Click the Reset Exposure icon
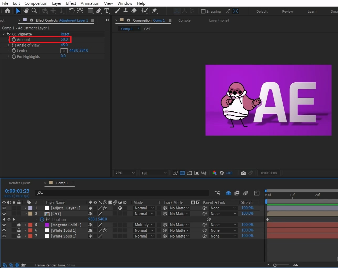The width and height of the screenshot is (338, 268). click(222, 173)
